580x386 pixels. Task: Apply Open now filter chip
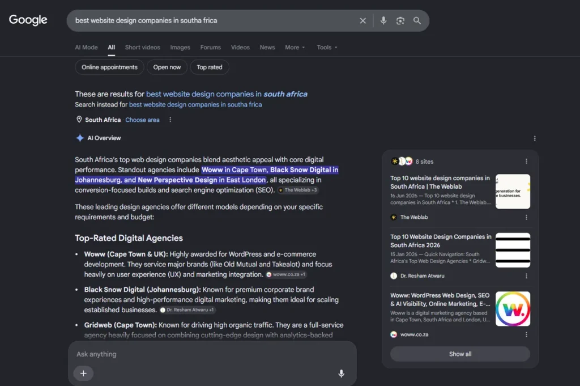coord(167,67)
